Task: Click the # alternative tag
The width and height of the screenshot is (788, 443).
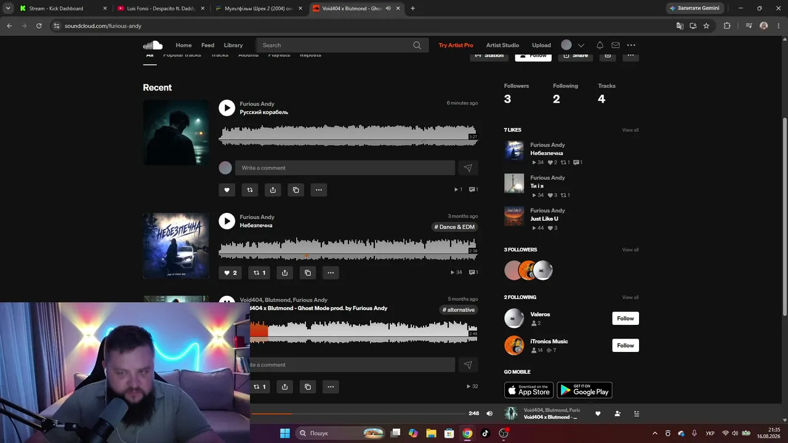Action: [459, 309]
